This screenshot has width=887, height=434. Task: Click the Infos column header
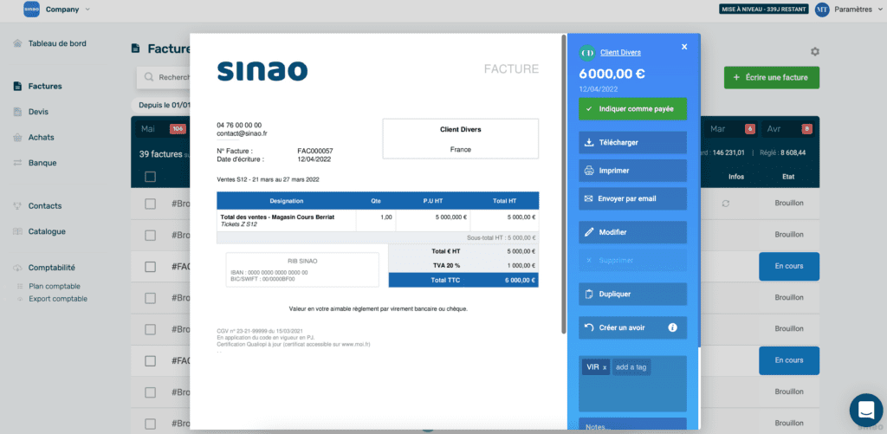point(736,177)
